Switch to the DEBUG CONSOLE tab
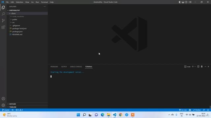Screen dimensions: 211x118 pos(76,67)
